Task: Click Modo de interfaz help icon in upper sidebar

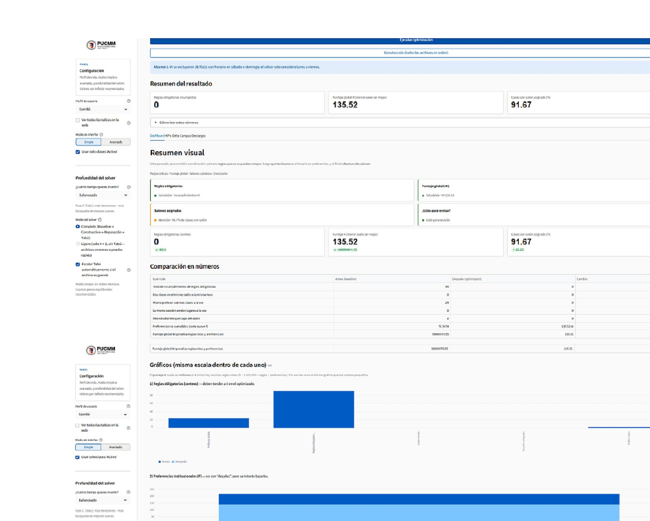Action: pos(101,134)
